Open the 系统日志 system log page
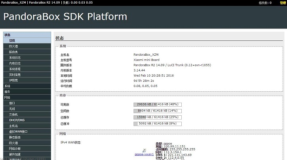Screen dimensions: 287x160 pos(27,58)
